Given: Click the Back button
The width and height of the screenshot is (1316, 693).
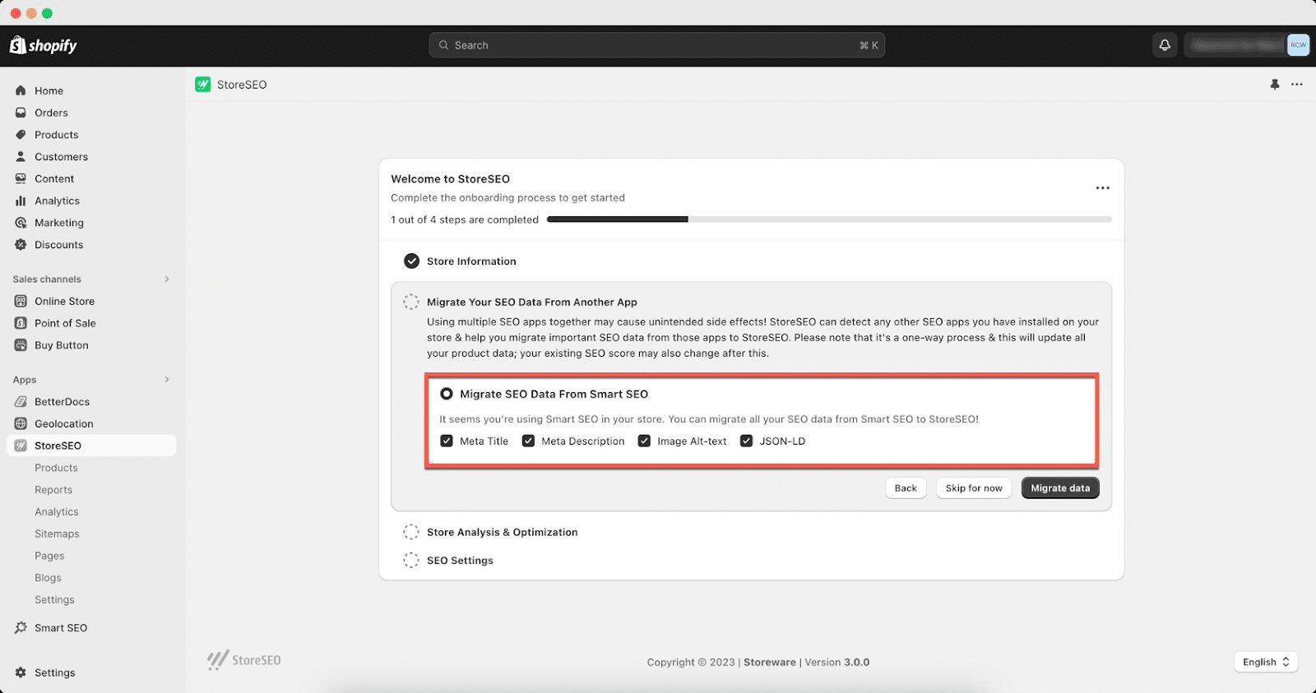Looking at the screenshot, I should pos(906,487).
